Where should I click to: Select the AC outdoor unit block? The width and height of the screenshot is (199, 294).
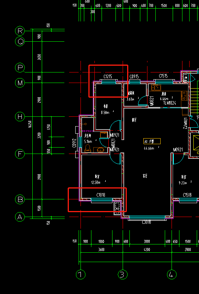118,208
